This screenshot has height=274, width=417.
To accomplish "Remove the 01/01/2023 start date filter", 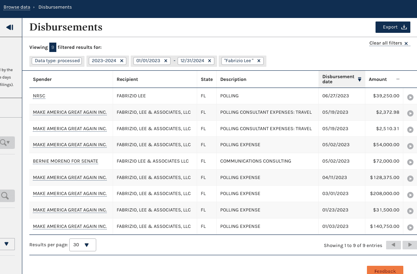I will pyautogui.click(x=165, y=61).
